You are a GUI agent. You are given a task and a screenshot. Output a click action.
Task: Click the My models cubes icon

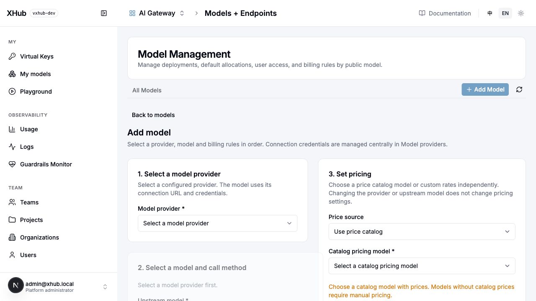tap(12, 74)
